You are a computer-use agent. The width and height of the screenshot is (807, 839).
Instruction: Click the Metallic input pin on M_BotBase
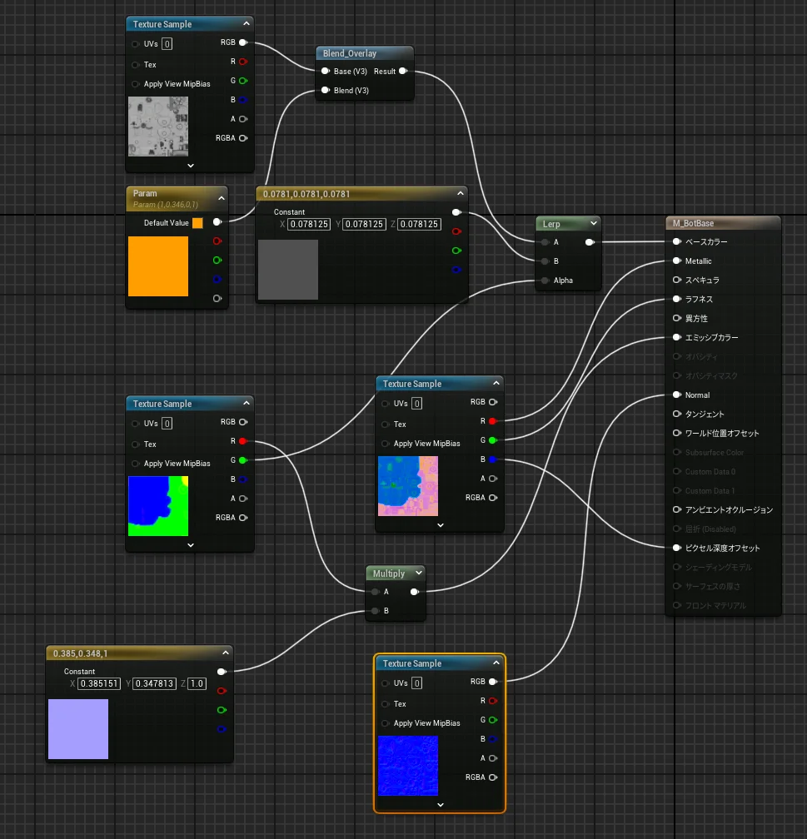click(x=677, y=261)
